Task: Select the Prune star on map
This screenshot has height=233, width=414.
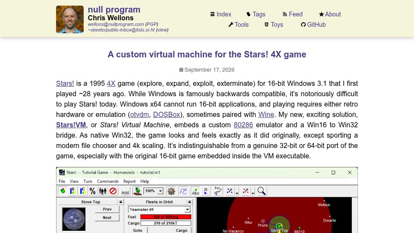Action: (263, 221)
